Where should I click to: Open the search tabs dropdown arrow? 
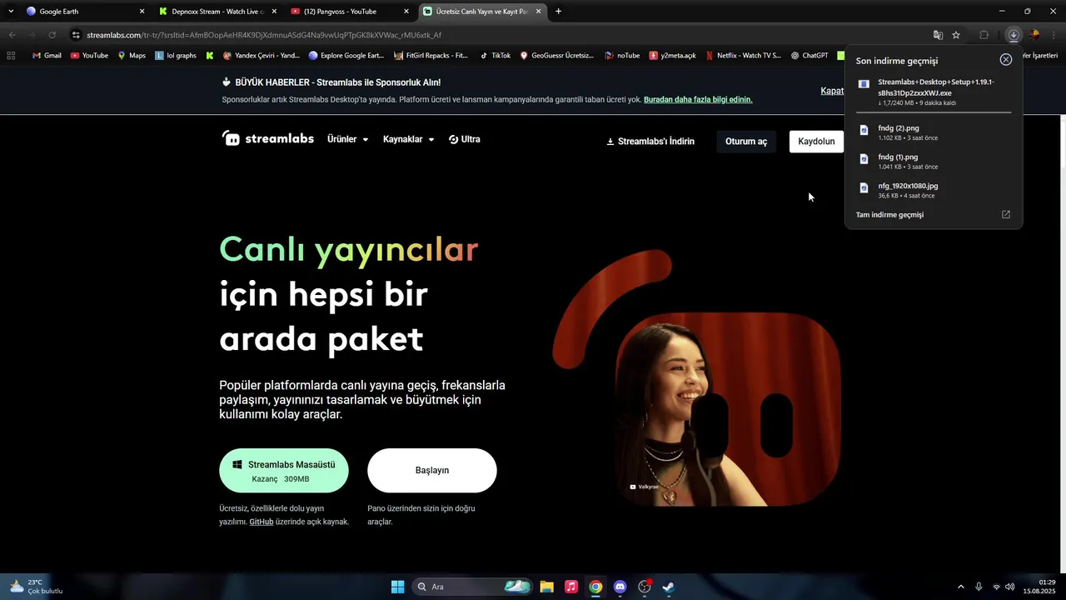(11, 12)
